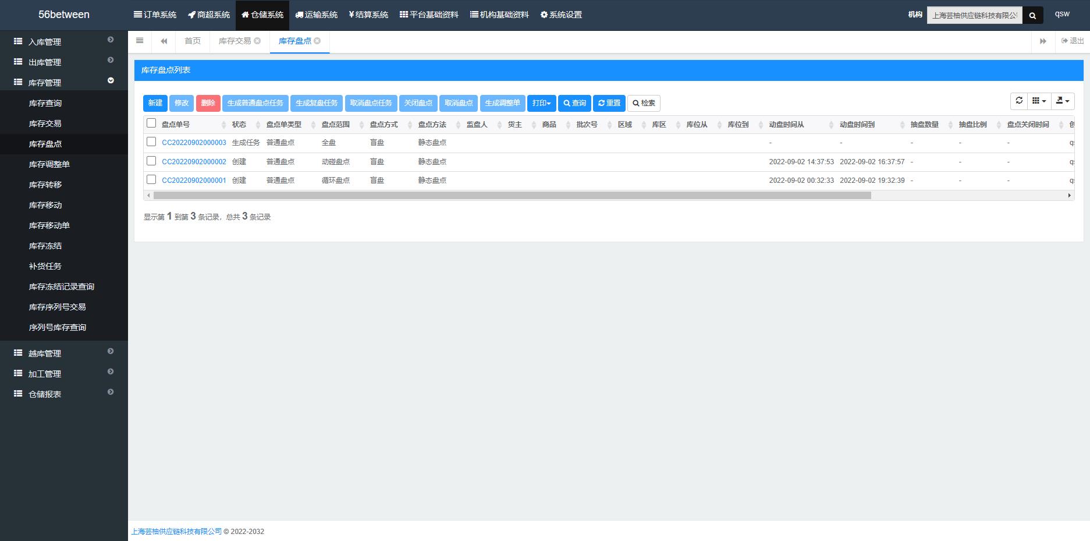The height and width of the screenshot is (541, 1090).
Task: Close the 库存交易 tab
Action: (257, 41)
